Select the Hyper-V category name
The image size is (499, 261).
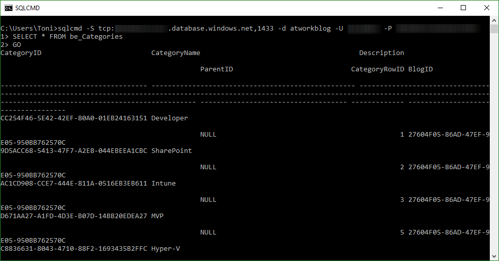[166, 249]
